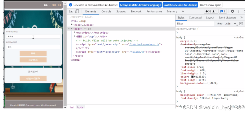This screenshot has height=113, width=249.
Task: Select the Event Listeners sidebar tab
Action: click(x=227, y=17)
